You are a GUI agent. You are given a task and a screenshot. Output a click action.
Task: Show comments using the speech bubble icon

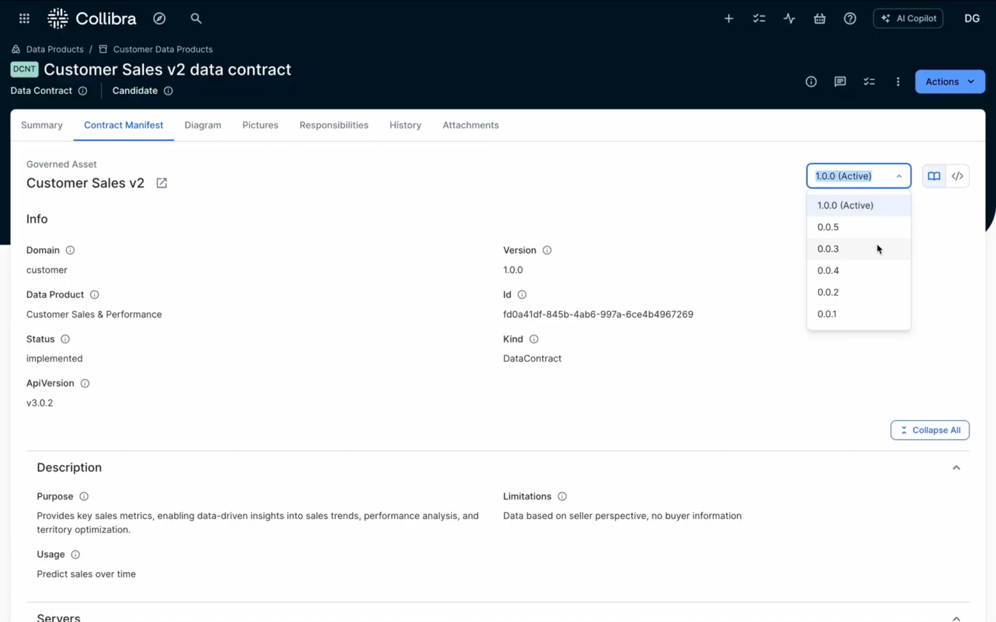pos(840,82)
